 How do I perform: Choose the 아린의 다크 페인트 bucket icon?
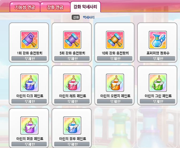(29, 83)
